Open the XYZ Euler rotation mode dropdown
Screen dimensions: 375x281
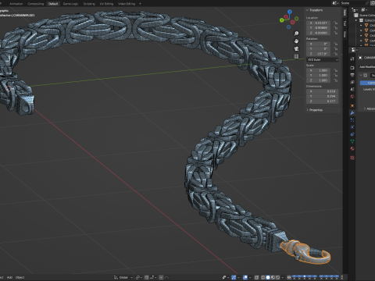coord(323,60)
